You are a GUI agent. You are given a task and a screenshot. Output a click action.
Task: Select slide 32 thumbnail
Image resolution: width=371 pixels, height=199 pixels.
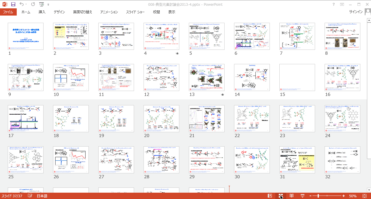click(x=342, y=160)
